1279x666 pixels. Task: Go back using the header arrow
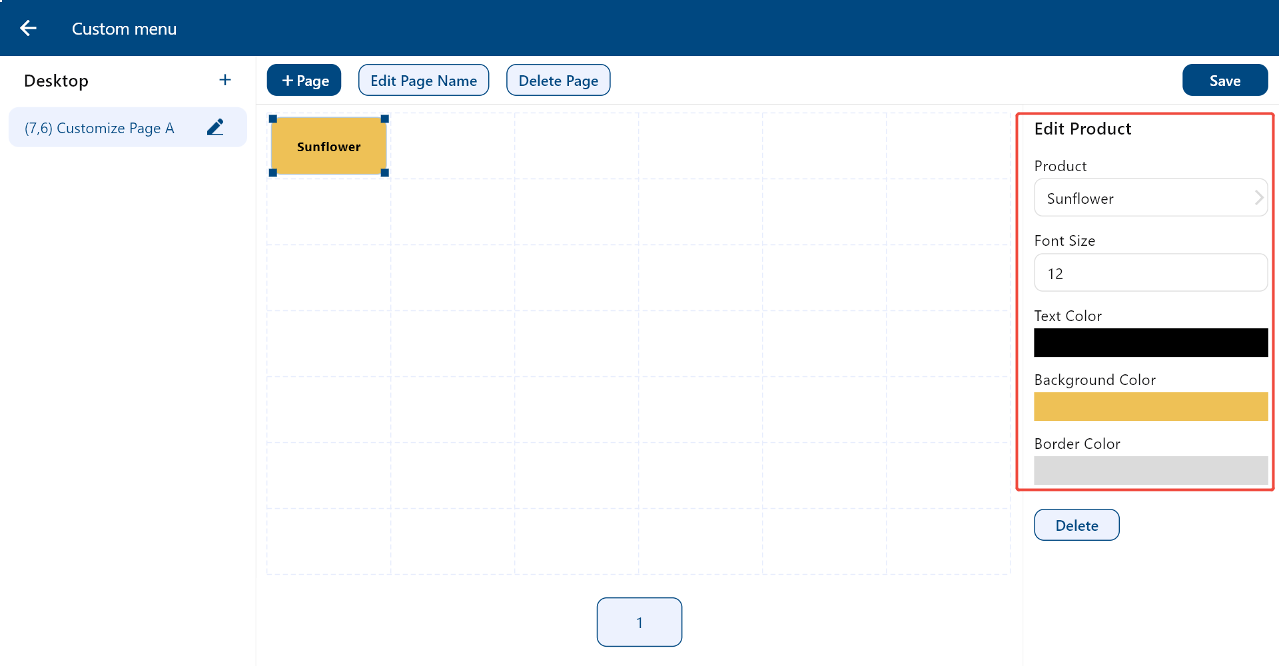28,28
